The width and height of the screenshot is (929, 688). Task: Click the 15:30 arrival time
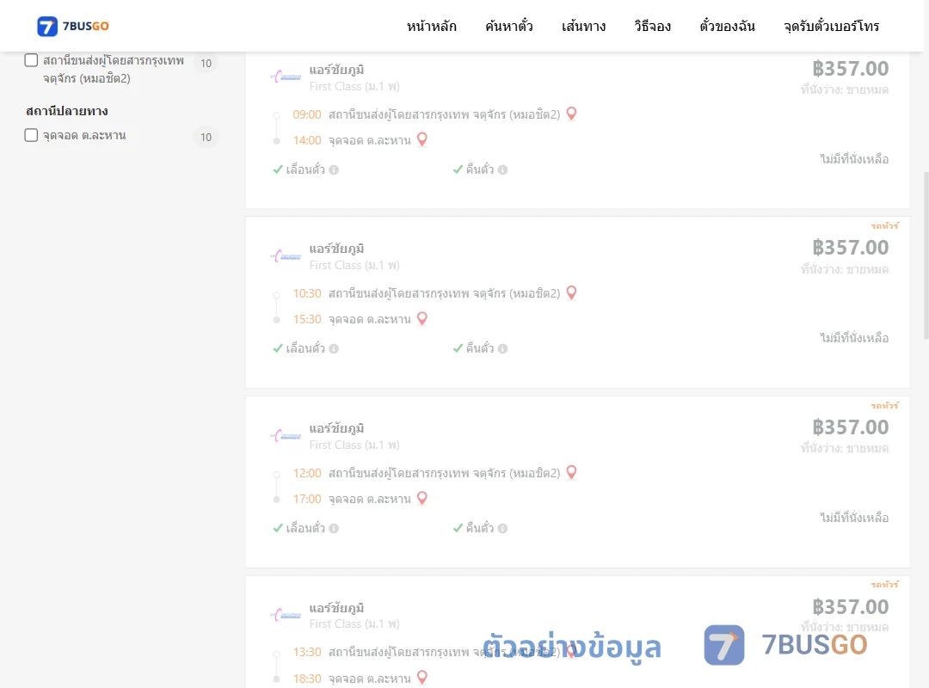coord(307,319)
